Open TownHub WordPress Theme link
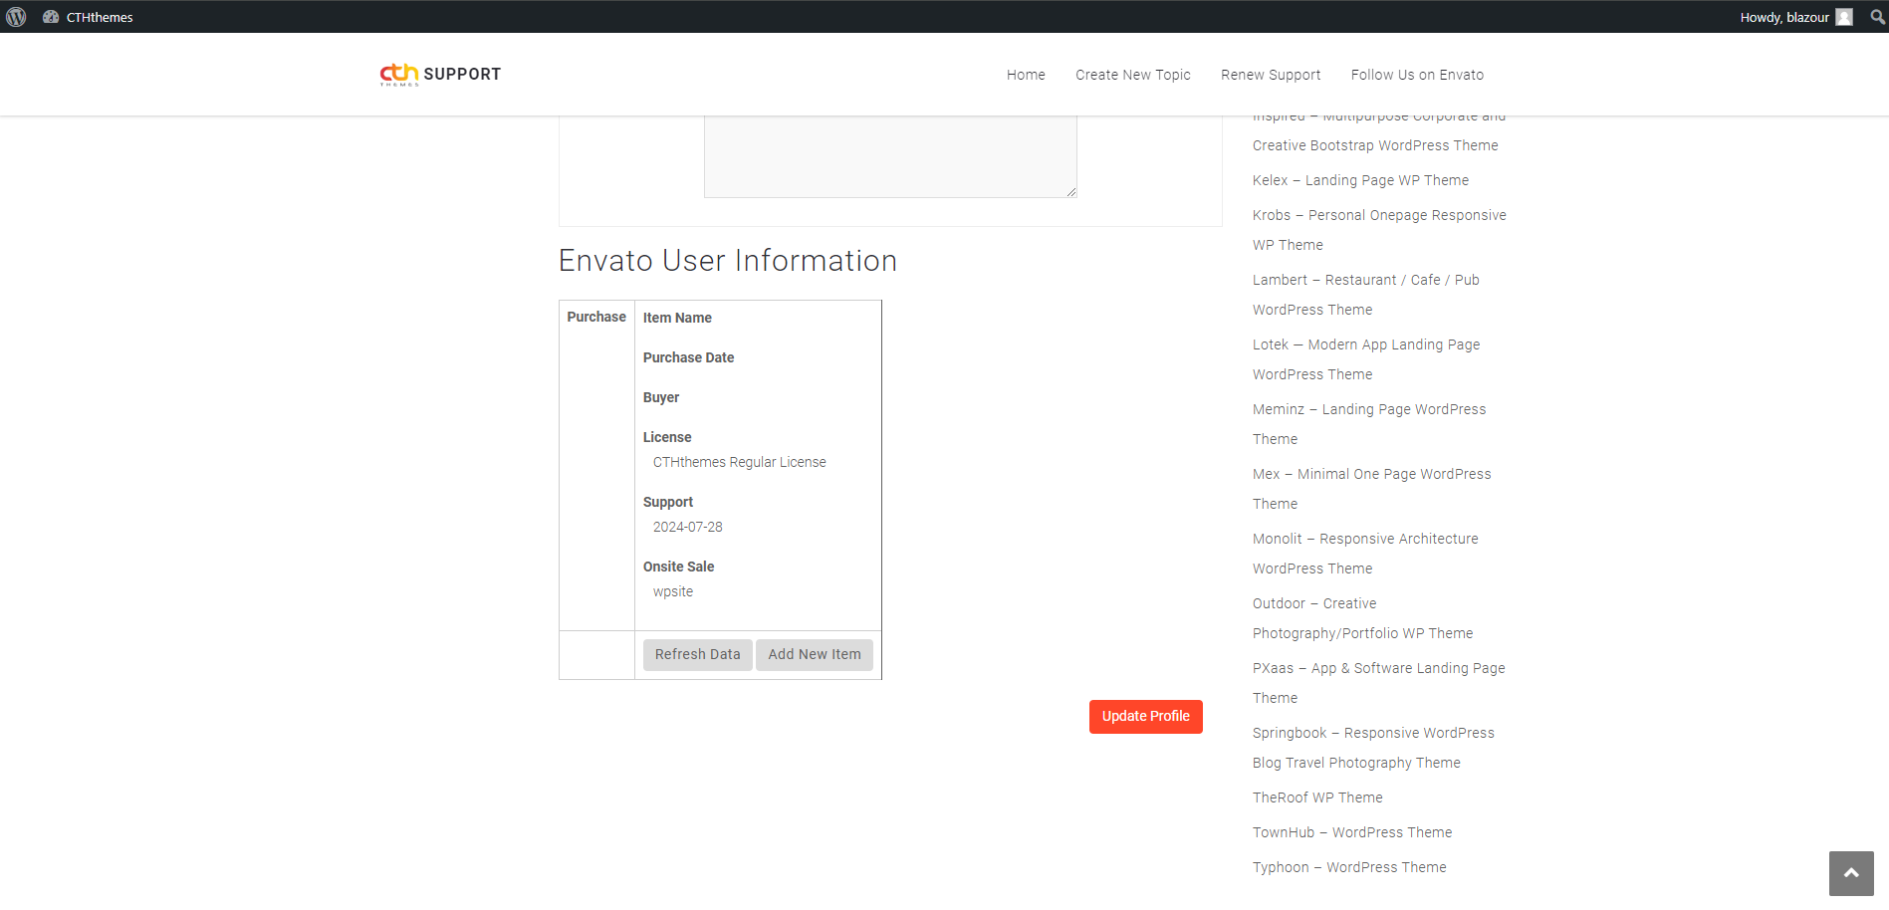This screenshot has height=910, width=1889. click(1352, 832)
